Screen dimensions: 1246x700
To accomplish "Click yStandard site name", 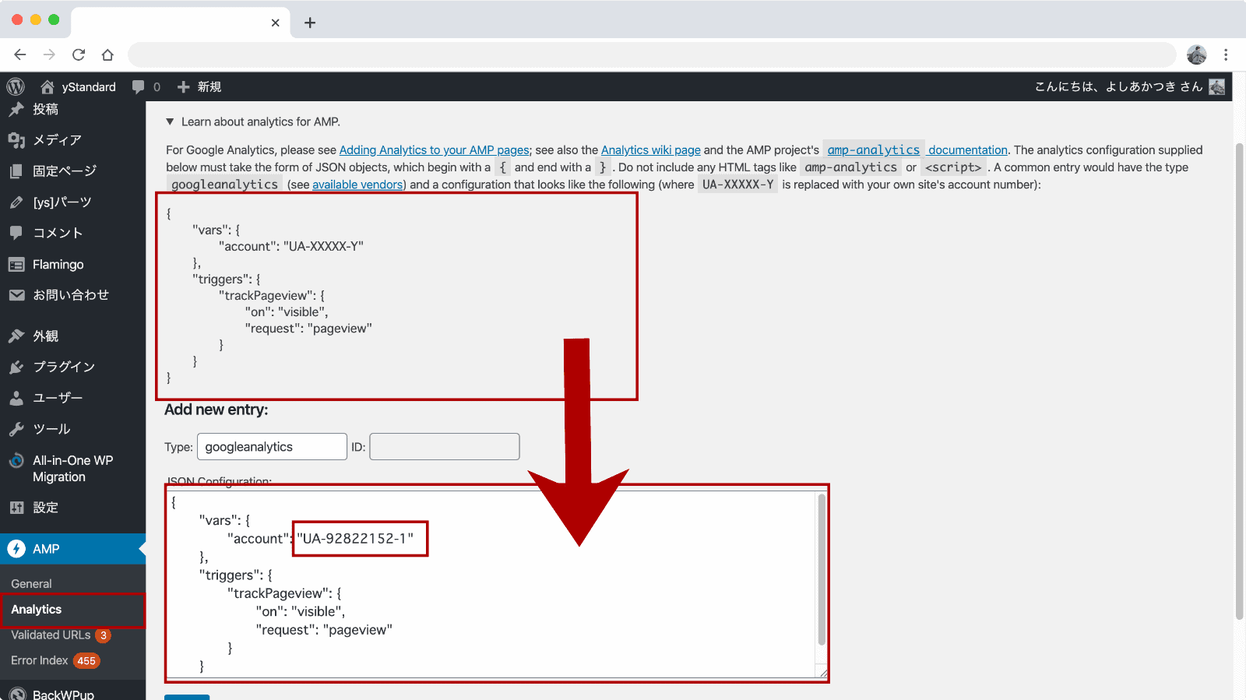I will click(89, 86).
